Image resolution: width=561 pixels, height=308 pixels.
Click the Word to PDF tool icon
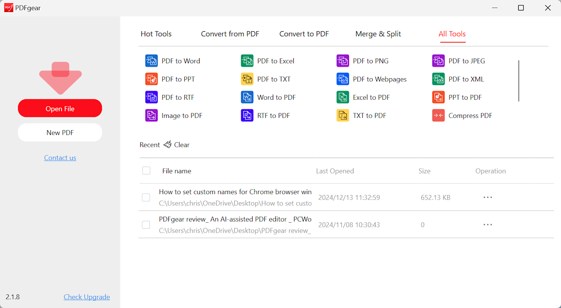click(x=247, y=97)
